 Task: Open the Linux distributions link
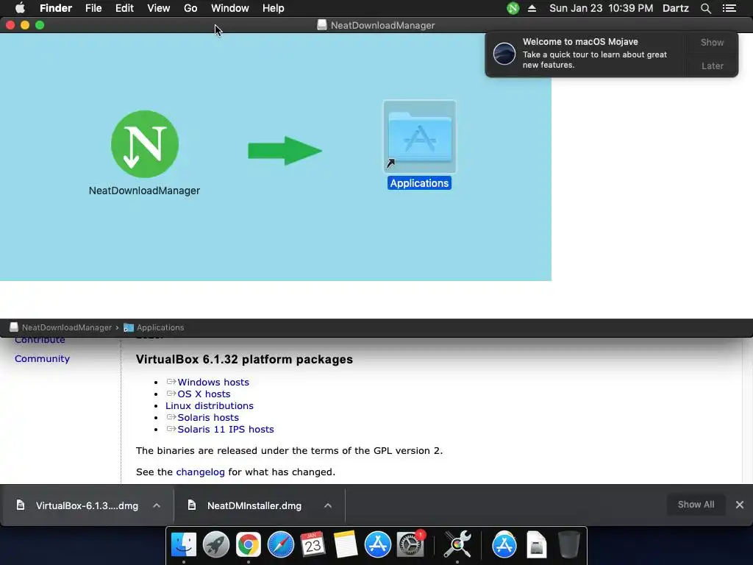coord(210,405)
